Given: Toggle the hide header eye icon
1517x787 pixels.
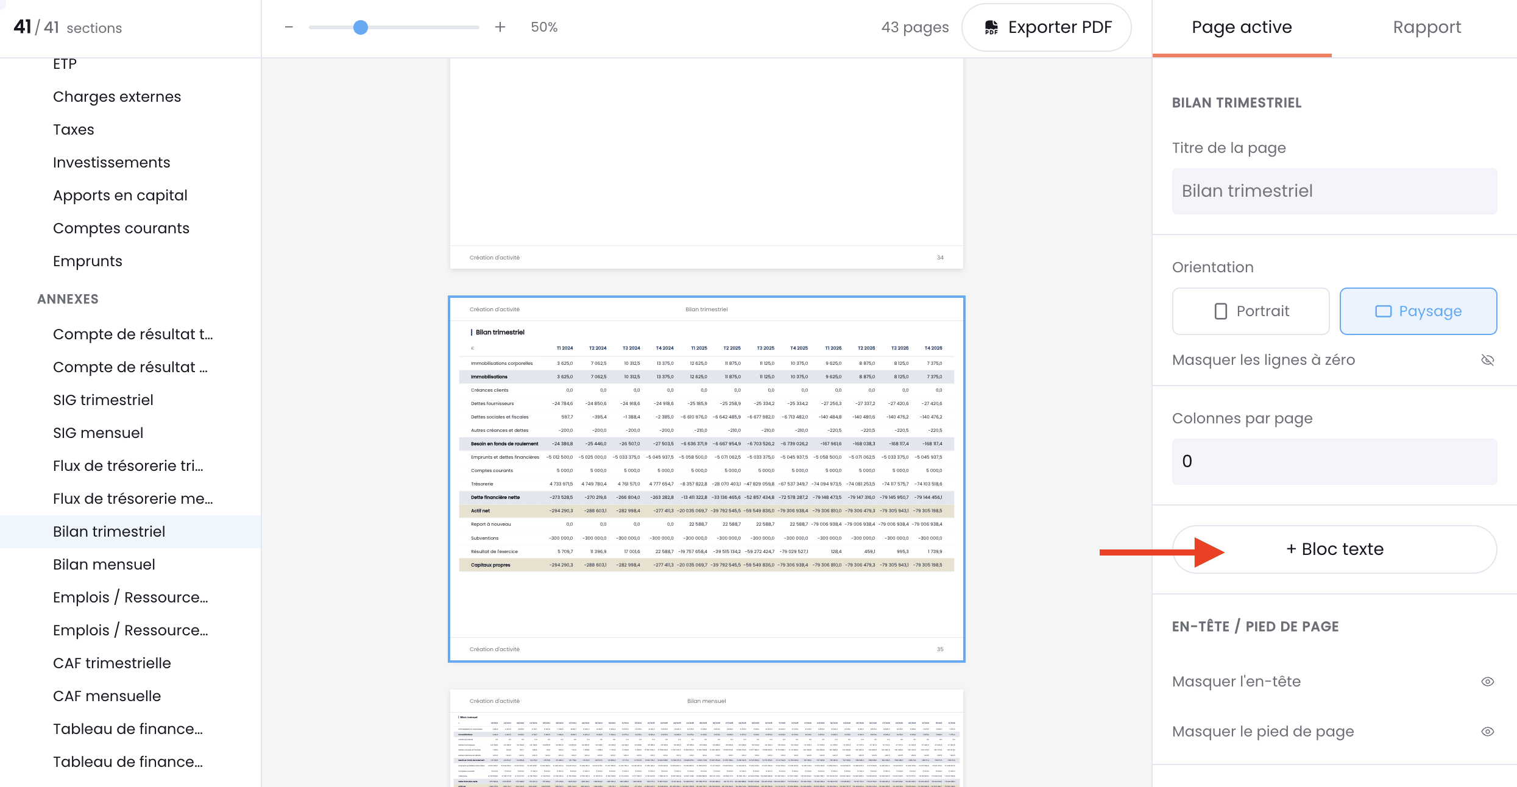Looking at the screenshot, I should pos(1487,682).
